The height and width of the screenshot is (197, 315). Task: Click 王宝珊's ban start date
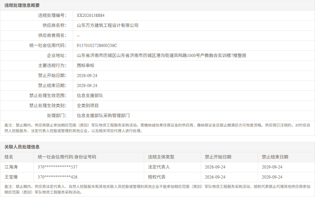coord(215,177)
